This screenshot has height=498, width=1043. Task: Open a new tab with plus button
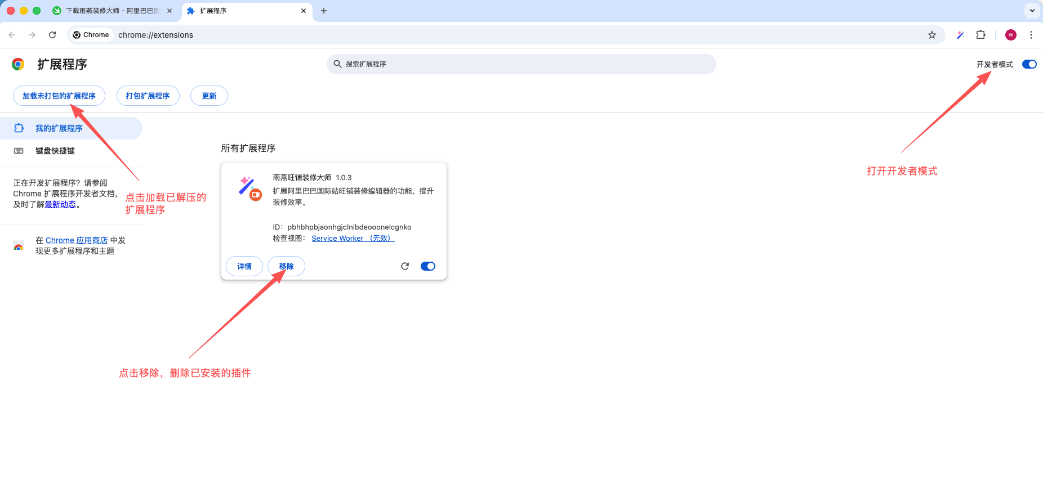[324, 11]
